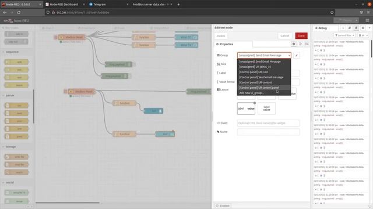Open the help book sidebar icon
Image resolution: width=373 pixels, height=209 pixels.
tap(350, 28)
